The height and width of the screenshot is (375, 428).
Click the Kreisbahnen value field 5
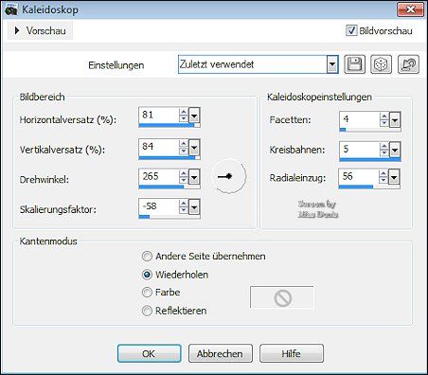(359, 150)
